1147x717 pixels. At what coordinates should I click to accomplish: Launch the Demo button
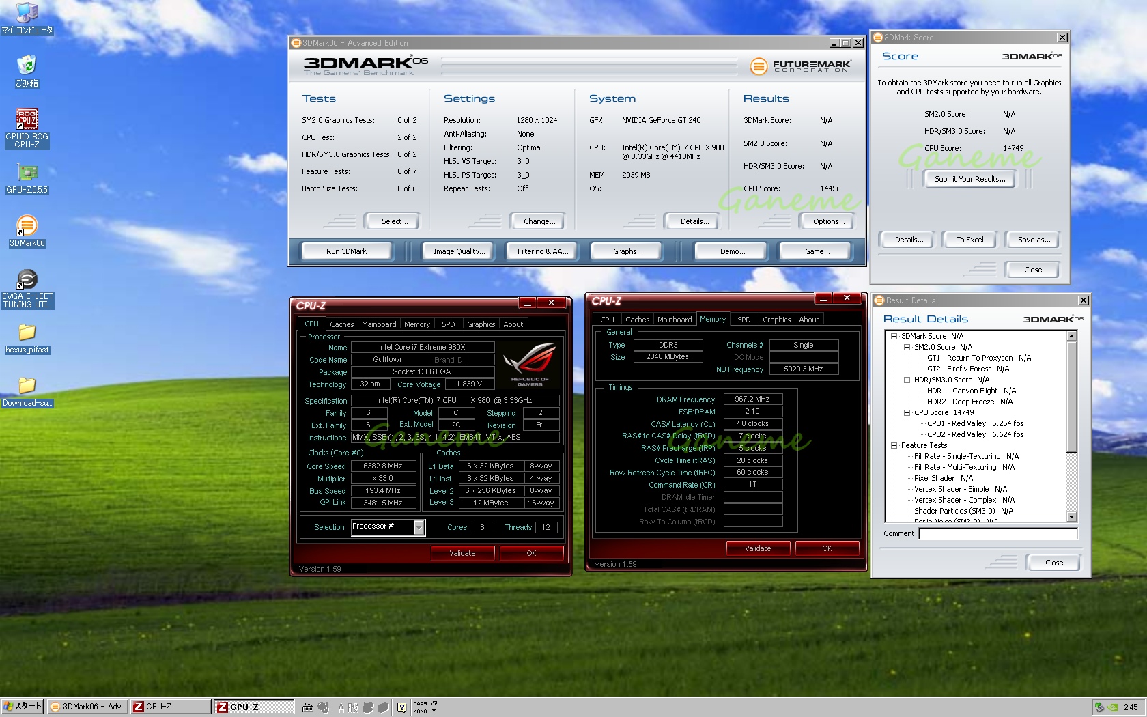[x=733, y=251]
